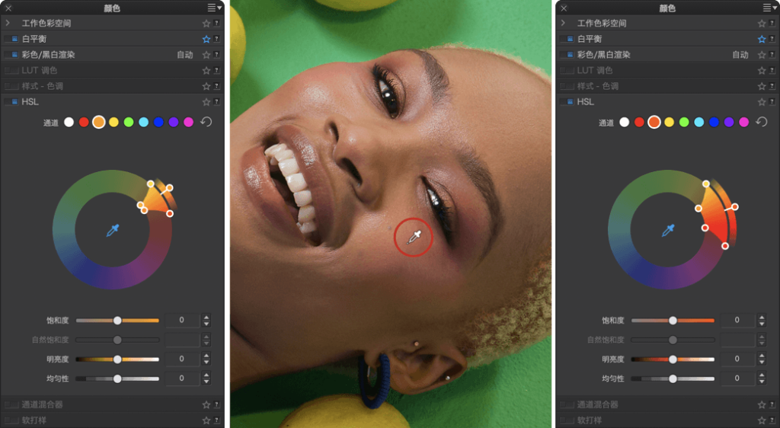Click 均匀性 slider handle in left panel
This screenshot has height=428, width=780.
point(117,378)
